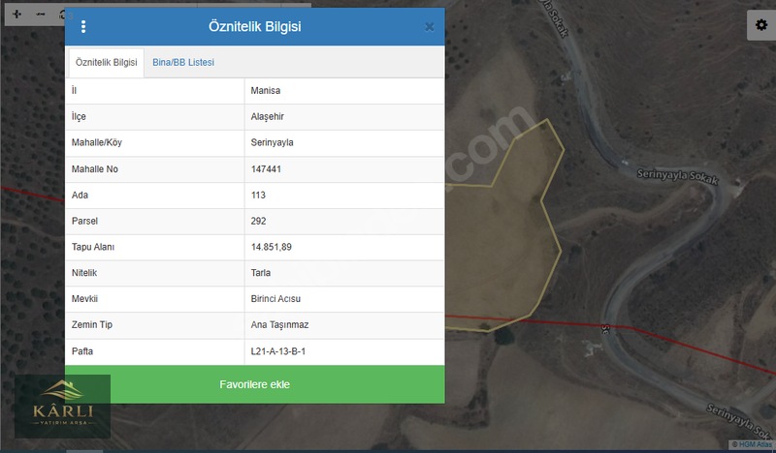
Task: Click the Zemin Tip label
Action: click(92, 325)
